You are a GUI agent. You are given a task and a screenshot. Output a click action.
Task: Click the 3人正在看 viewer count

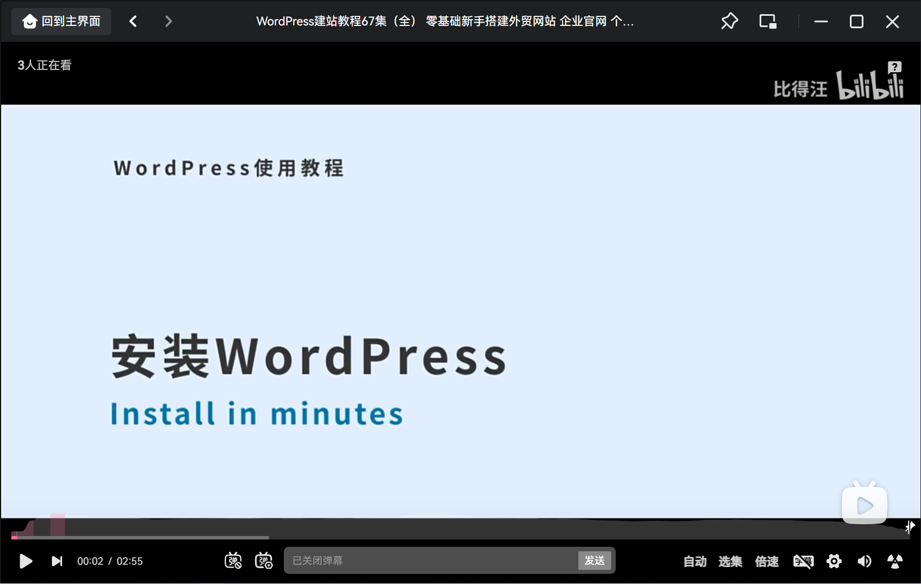(45, 65)
